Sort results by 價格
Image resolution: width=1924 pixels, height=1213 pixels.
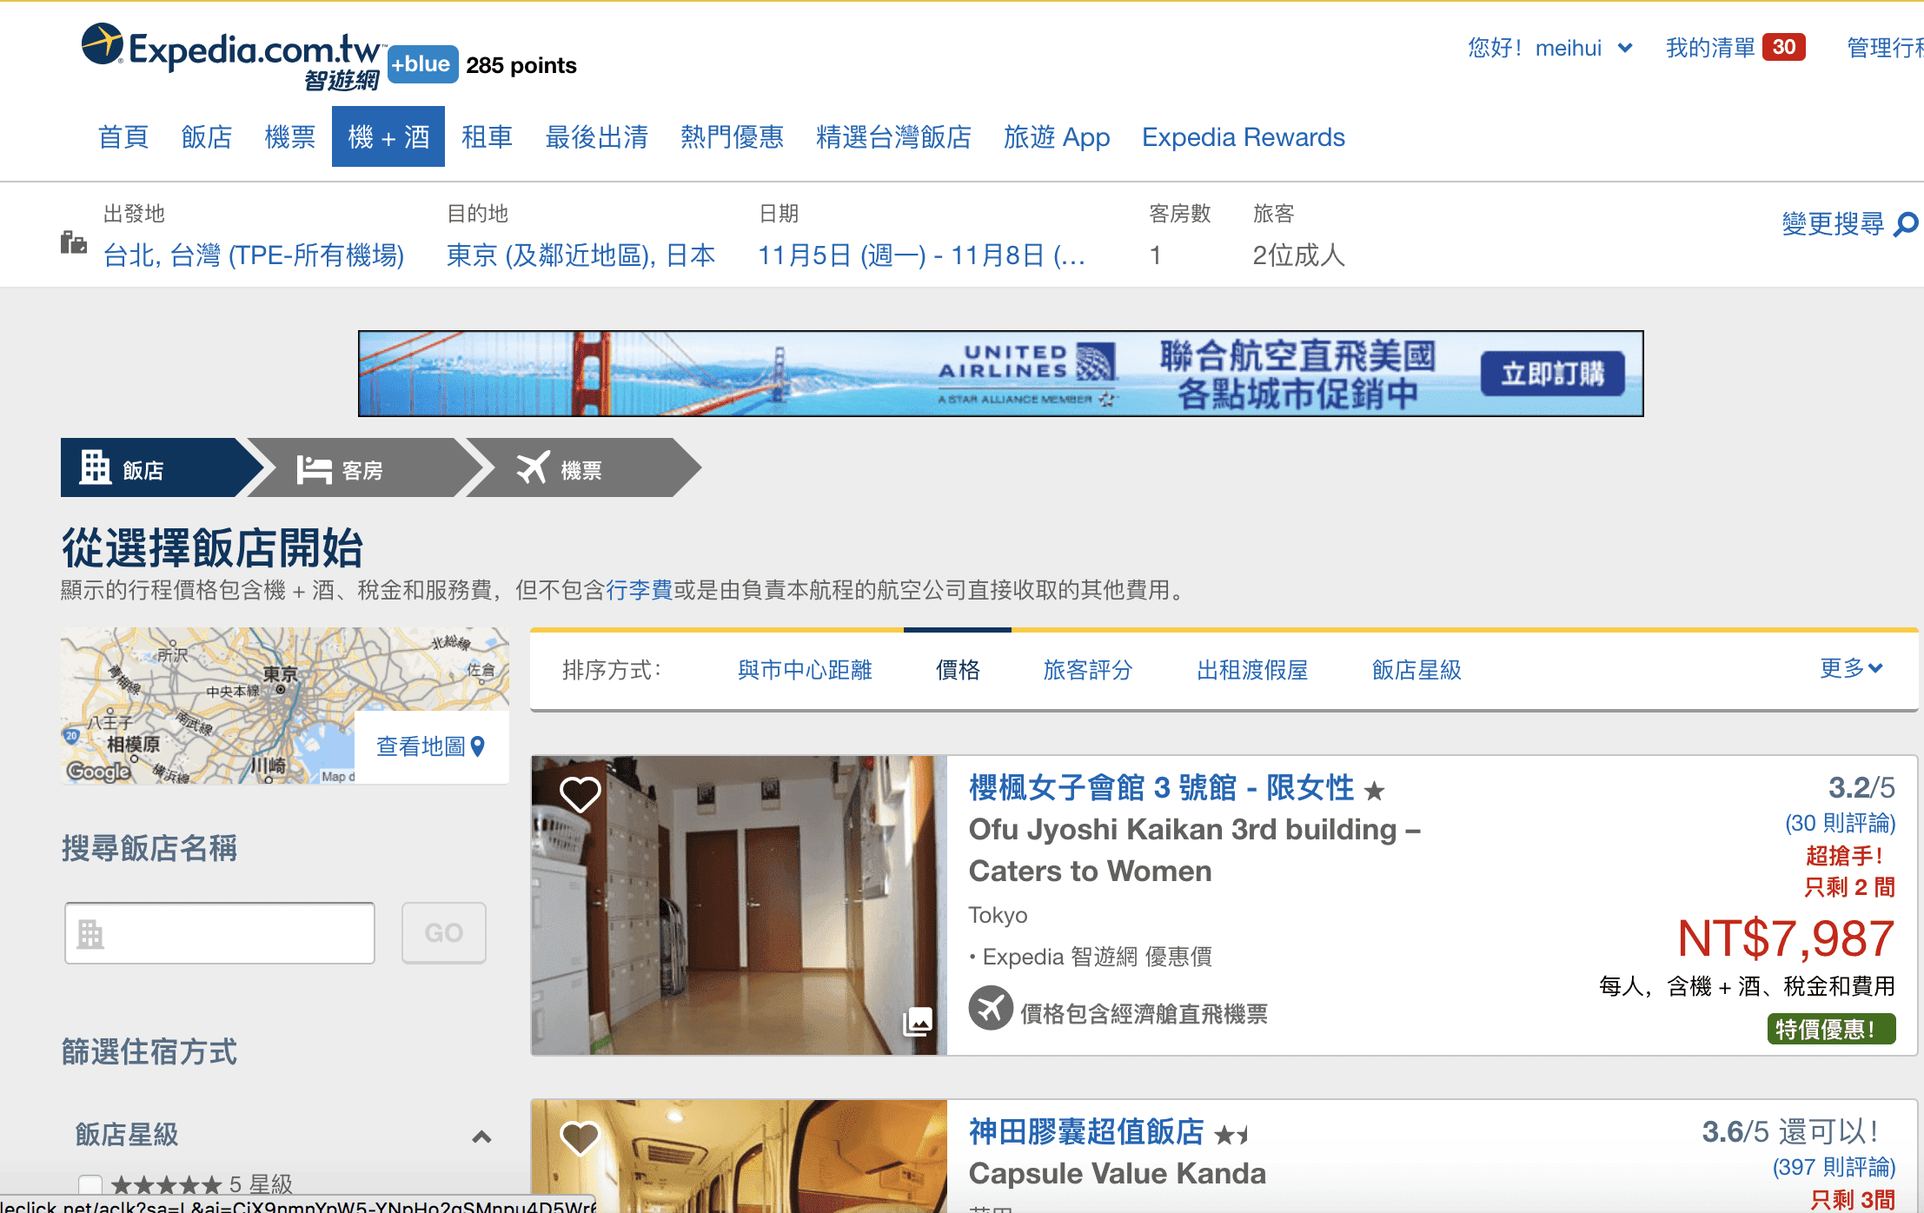958,670
